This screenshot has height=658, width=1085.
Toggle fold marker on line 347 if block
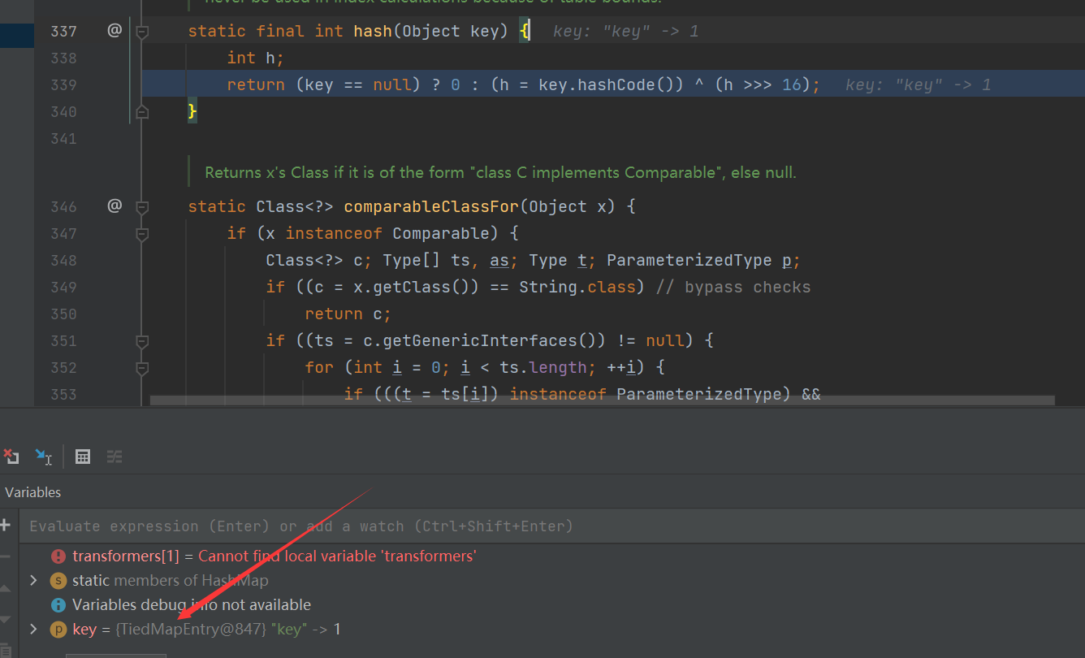142,234
